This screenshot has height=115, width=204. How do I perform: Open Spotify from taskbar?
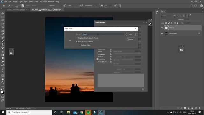click(88, 112)
